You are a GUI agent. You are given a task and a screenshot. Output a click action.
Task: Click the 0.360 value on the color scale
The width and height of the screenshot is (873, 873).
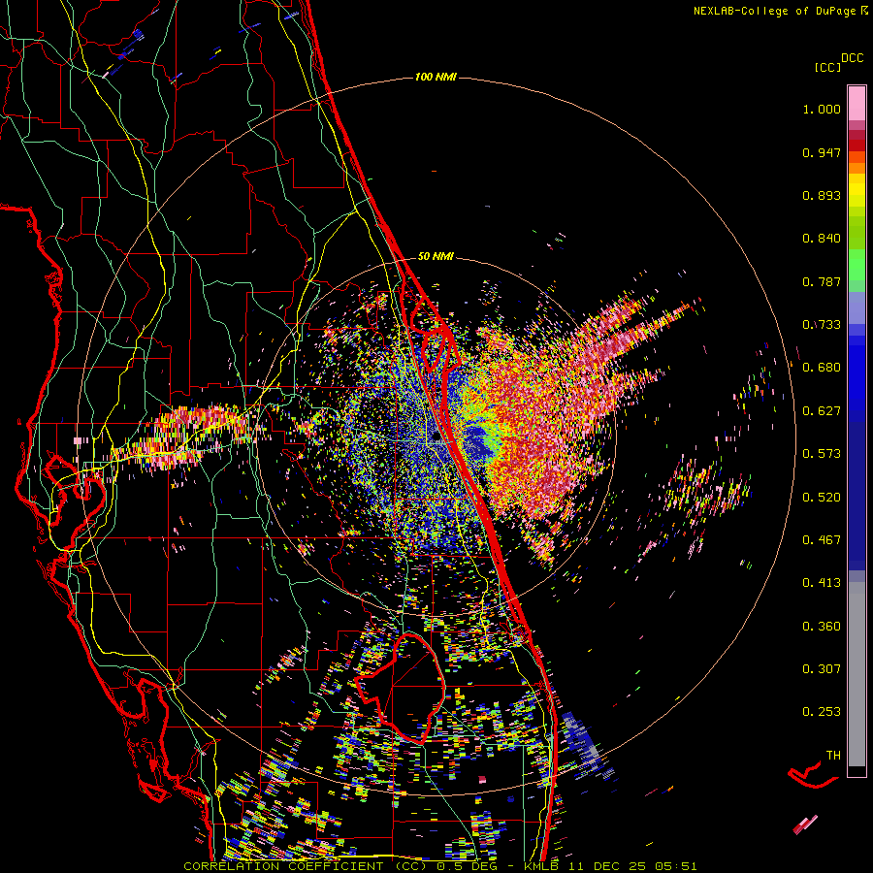(x=822, y=627)
